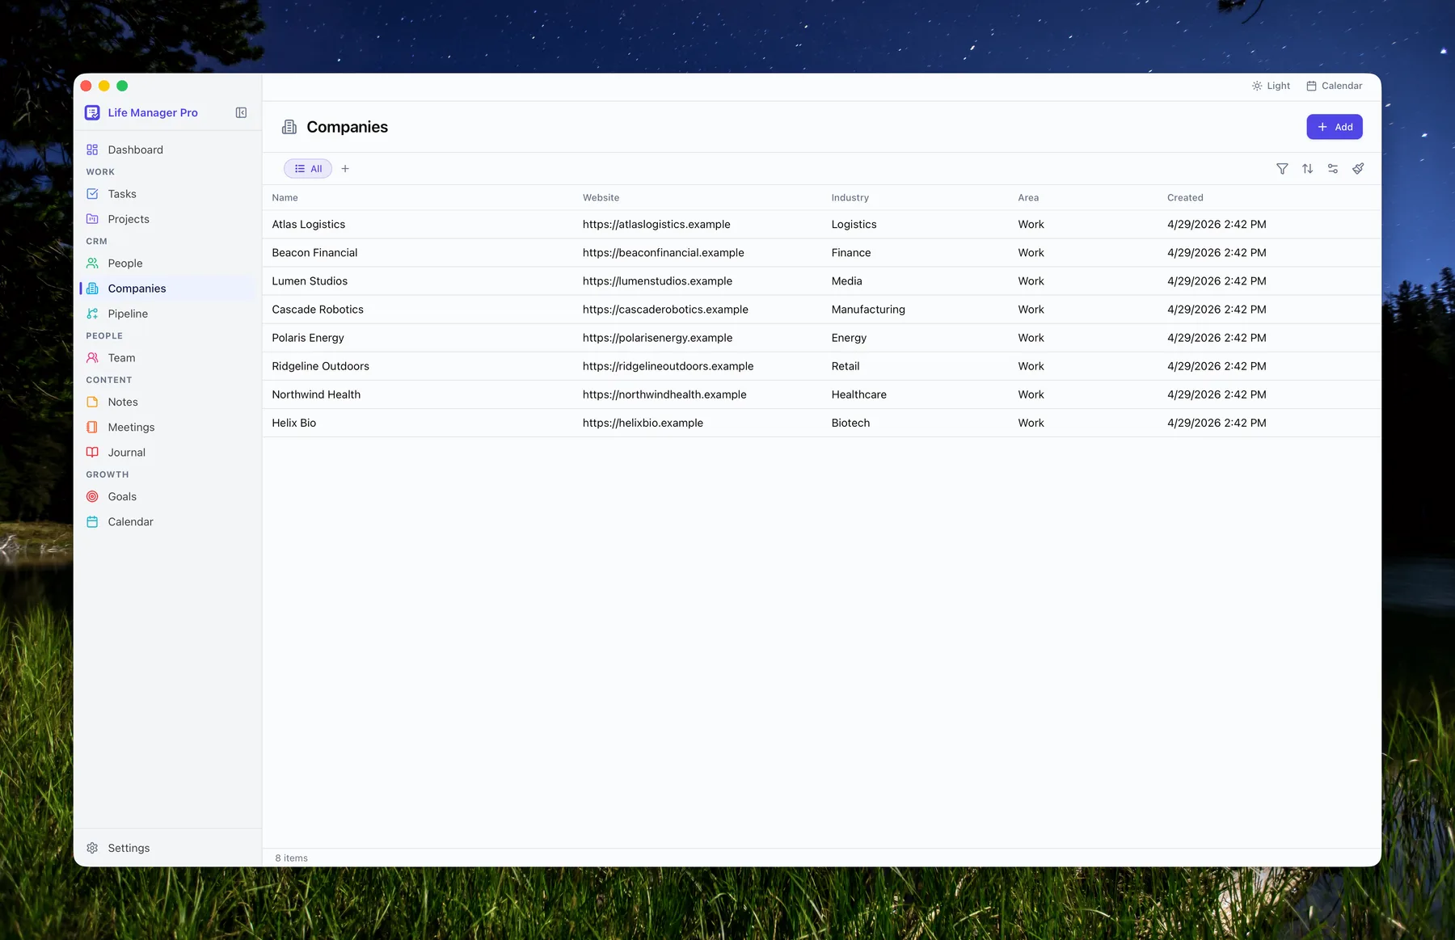Open Journal book icon in sidebar
1455x940 pixels.
[x=92, y=453]
